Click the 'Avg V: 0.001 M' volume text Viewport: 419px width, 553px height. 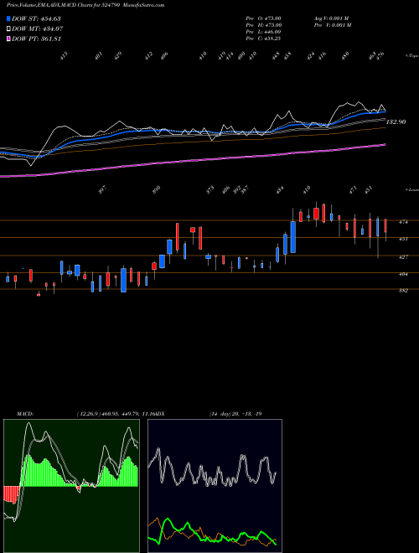[331, 18]
